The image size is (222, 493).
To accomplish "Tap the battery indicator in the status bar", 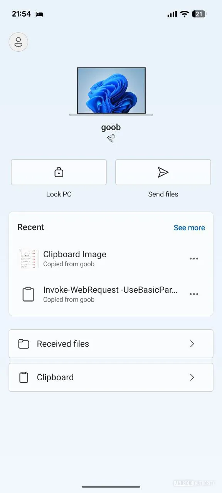I will pyautogui.click(x=199, y=14).
